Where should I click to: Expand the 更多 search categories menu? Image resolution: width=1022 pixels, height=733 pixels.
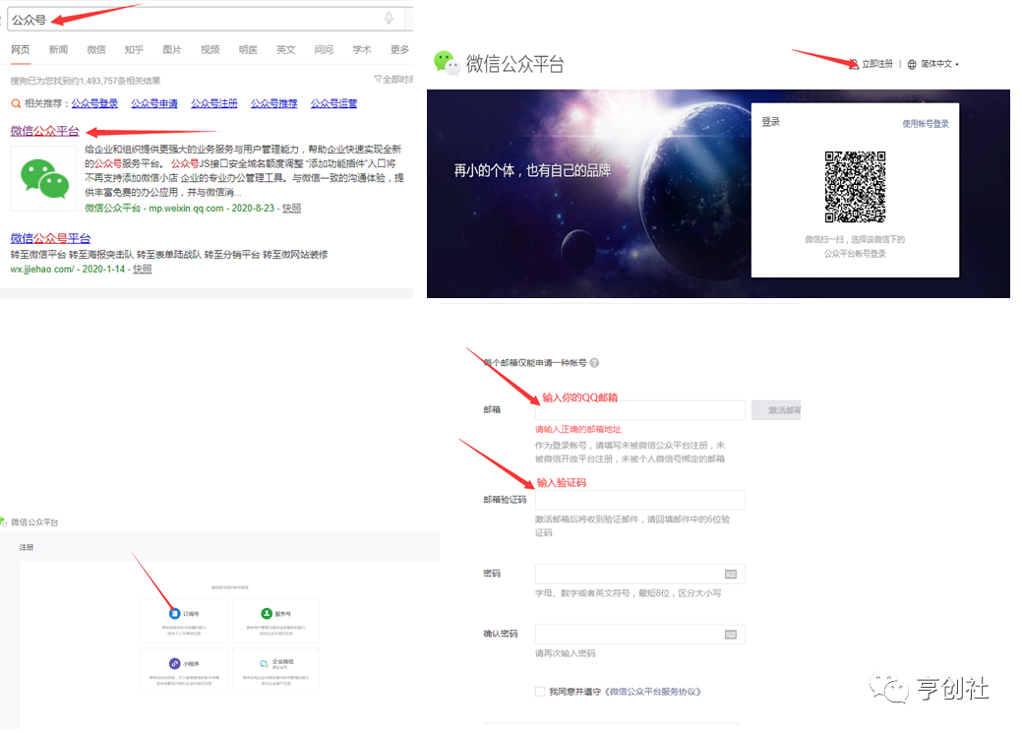400,49
